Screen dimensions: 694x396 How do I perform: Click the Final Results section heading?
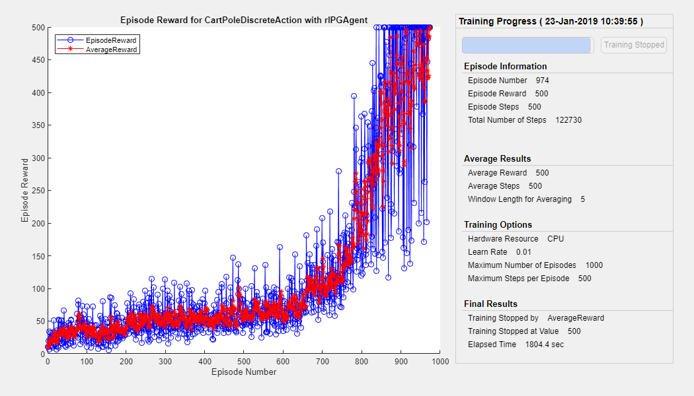pyautogui.click(x=490, y=304)
